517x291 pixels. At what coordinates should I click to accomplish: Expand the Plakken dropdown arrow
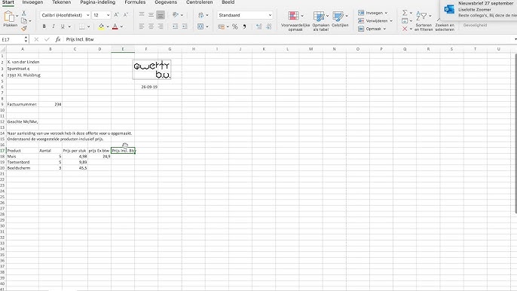[x=17, y=16]
